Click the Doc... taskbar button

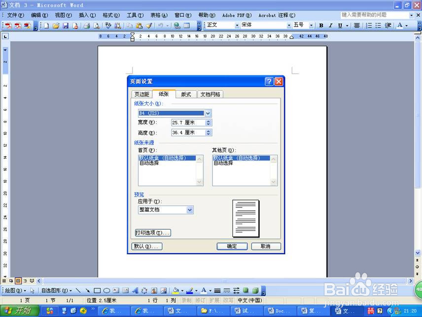pyautogui.click(x=280, y=311)
